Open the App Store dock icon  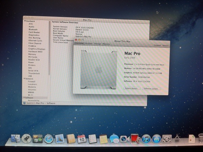(x=156, y=139)
